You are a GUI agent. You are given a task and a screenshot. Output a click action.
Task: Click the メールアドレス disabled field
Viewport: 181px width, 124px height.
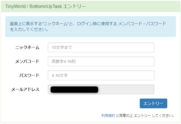[x=126, y=89]
